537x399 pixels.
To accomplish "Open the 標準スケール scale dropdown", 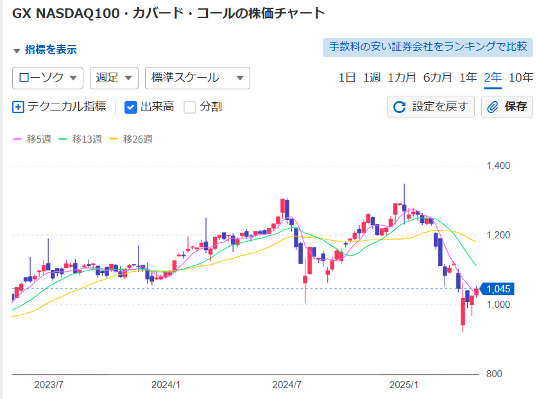I will point(198,78).
